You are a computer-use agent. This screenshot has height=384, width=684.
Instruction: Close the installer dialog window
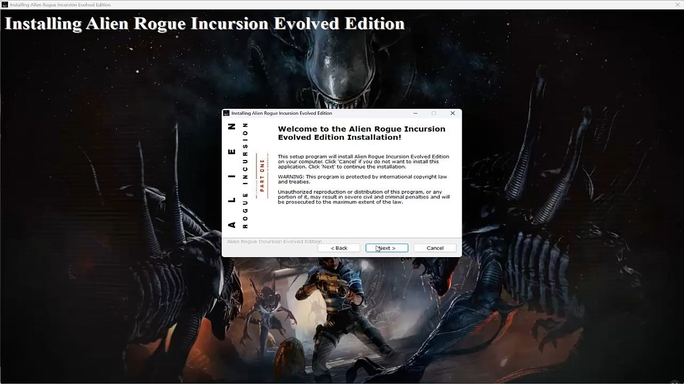tap(453, 113)
